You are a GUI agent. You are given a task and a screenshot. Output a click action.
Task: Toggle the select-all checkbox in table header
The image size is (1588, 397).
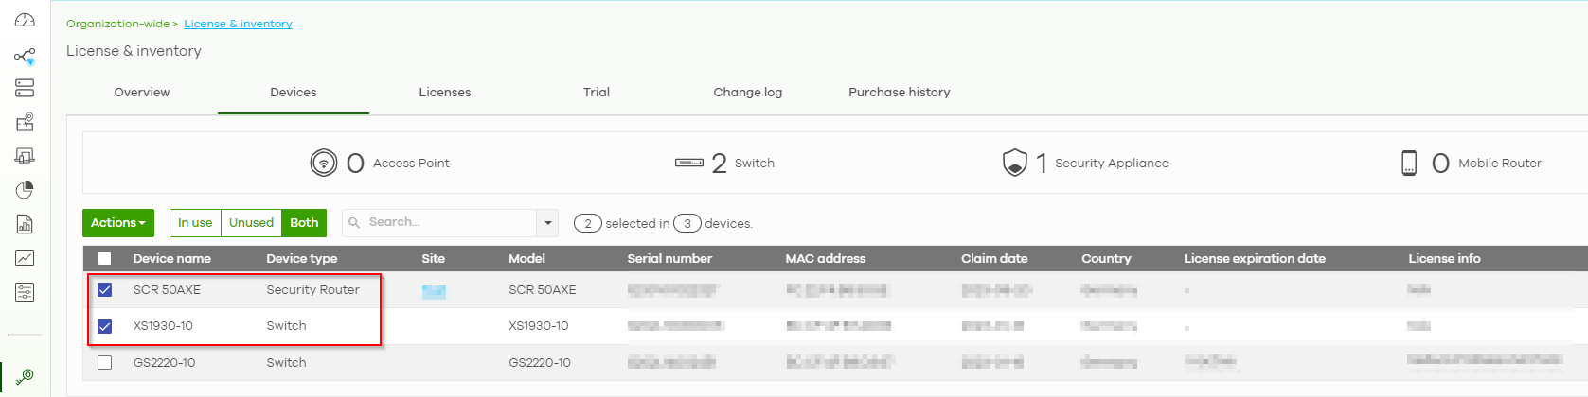pyautogui.click(x=105, y=259)
